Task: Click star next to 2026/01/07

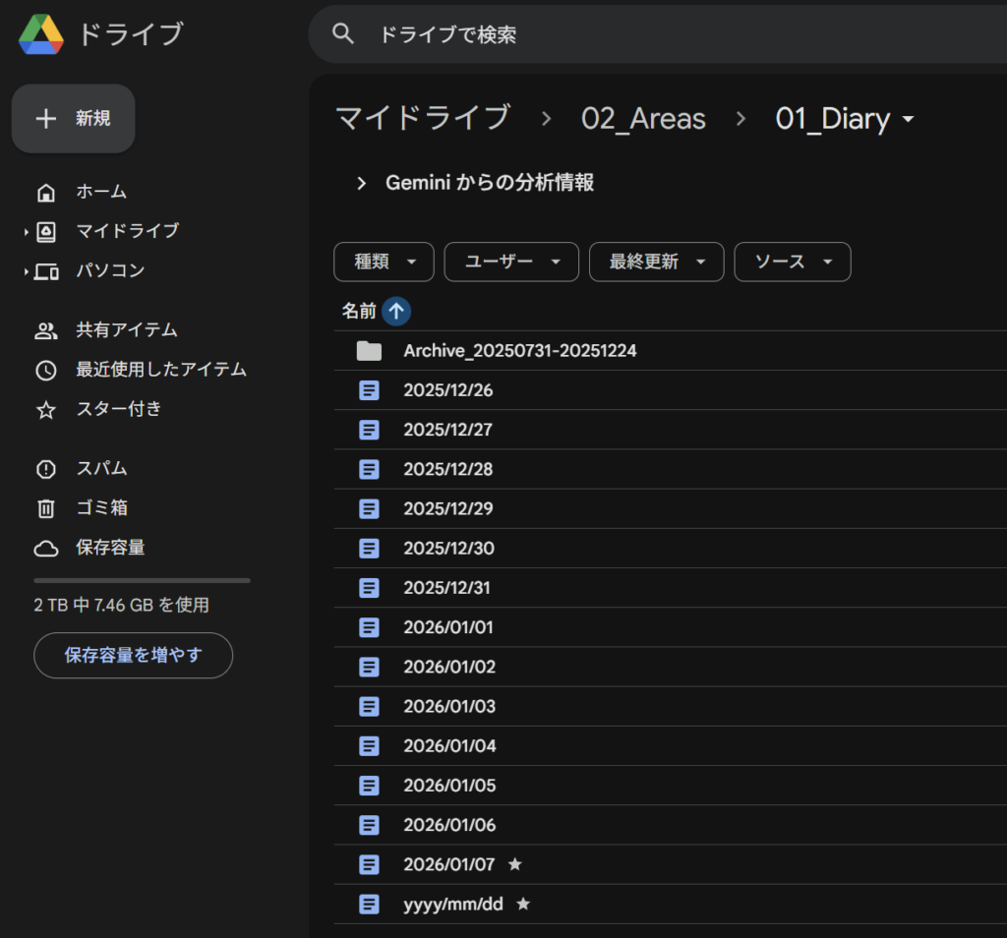Action: [514, 864]
